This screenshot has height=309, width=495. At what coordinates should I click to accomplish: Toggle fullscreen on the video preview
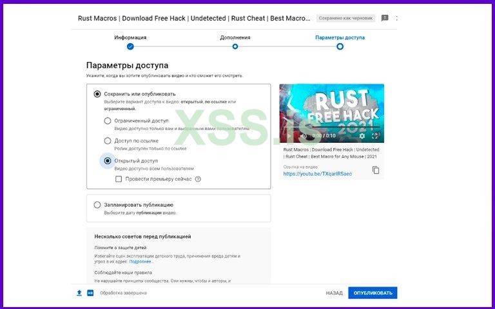coord(375,136)
